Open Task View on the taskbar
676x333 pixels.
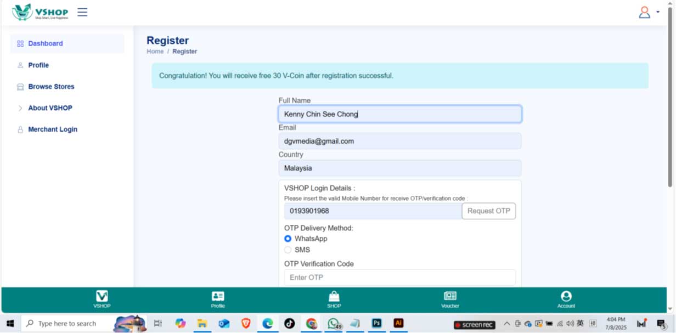coord(158,323)
